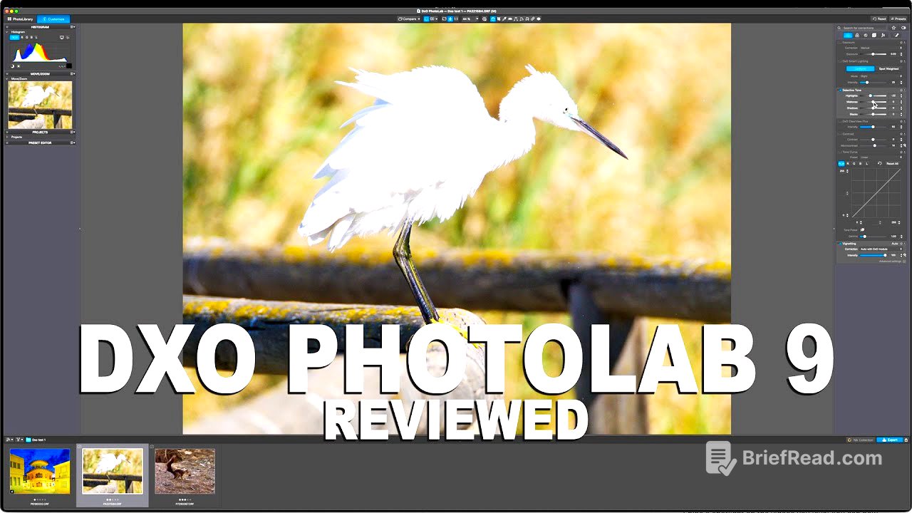This screenshot has height=513, width=912.
Task: Click the monitor icon in Histogram panel
Action: pos(62,37)
